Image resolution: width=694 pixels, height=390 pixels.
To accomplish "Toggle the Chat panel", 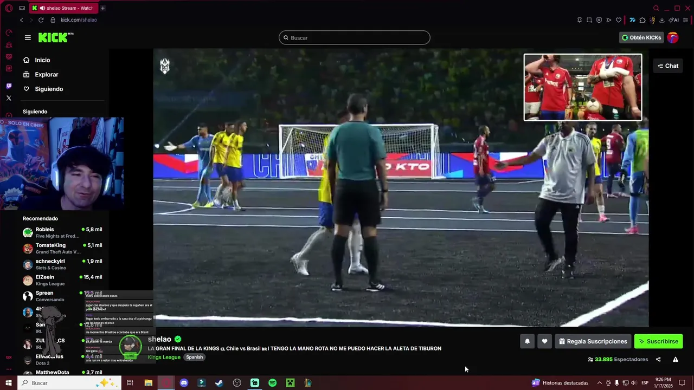I will (668, 66).
